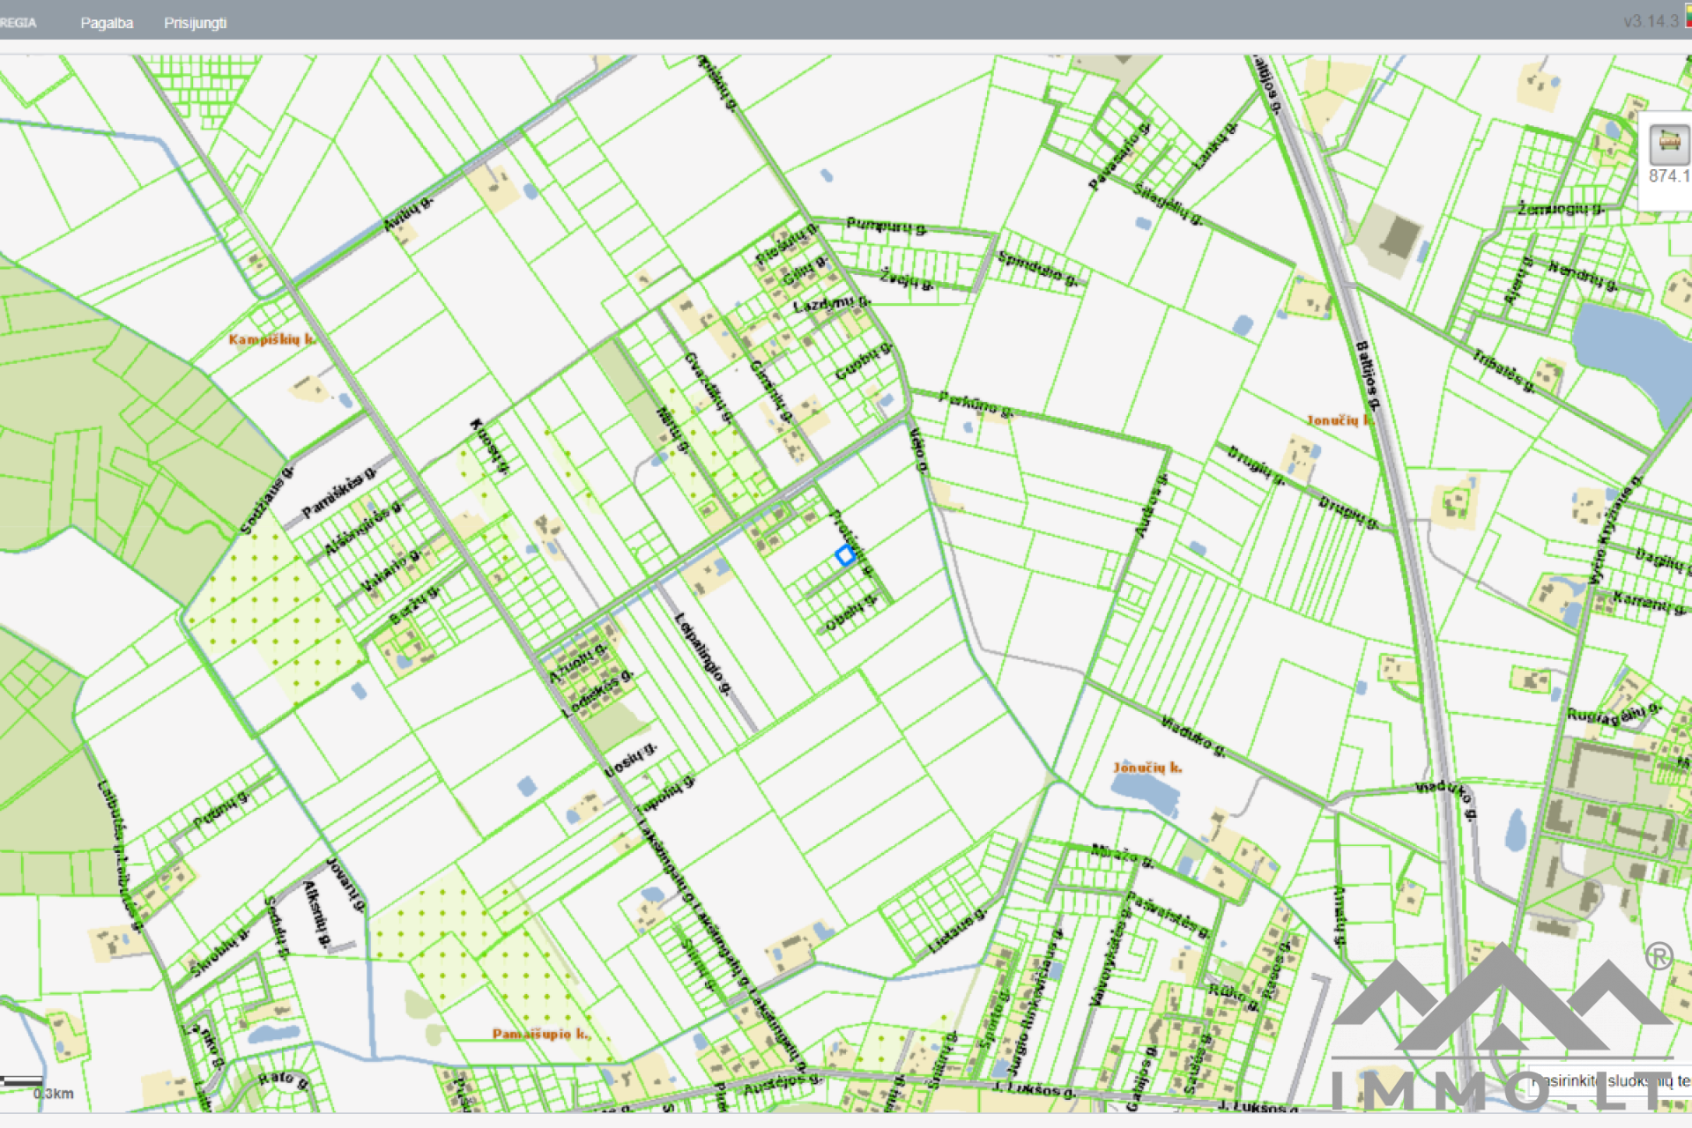Click the Aušros g. street label

click(x=1151, y=506)
